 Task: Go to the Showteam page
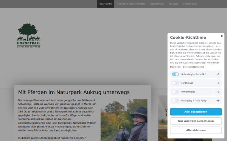click(x=157, y=4)
